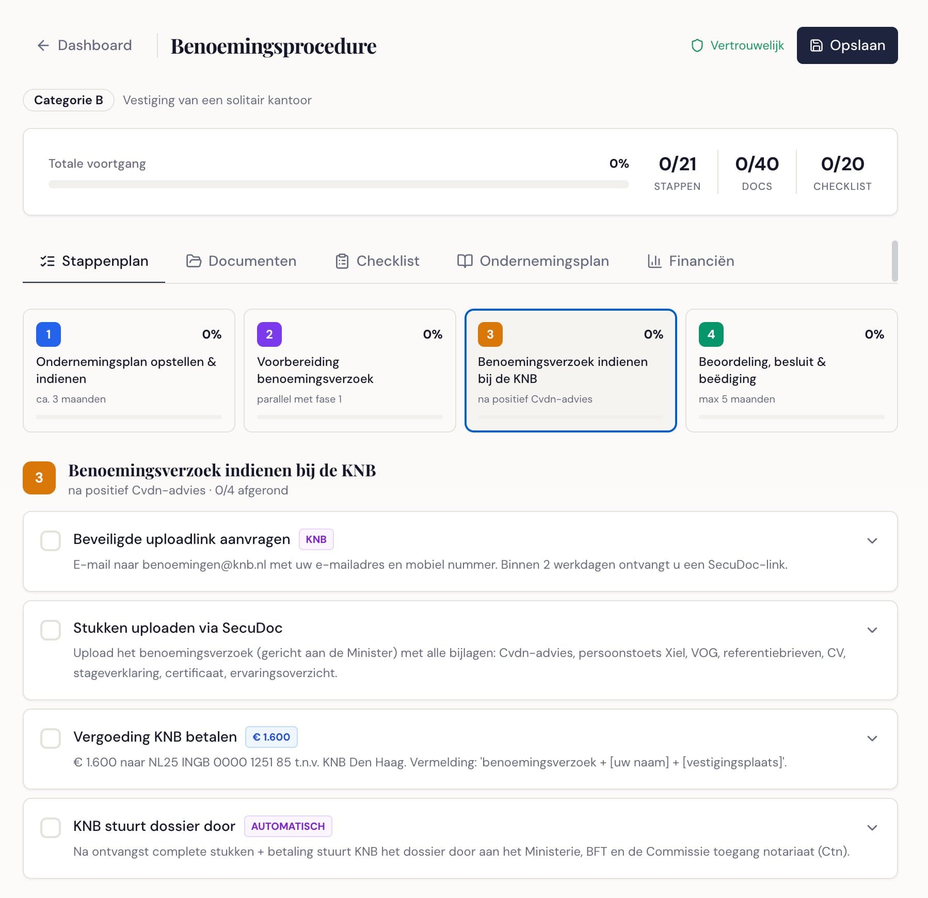
Task: Click the Vertrouwelijk shield icon
Action: point(697,45)
